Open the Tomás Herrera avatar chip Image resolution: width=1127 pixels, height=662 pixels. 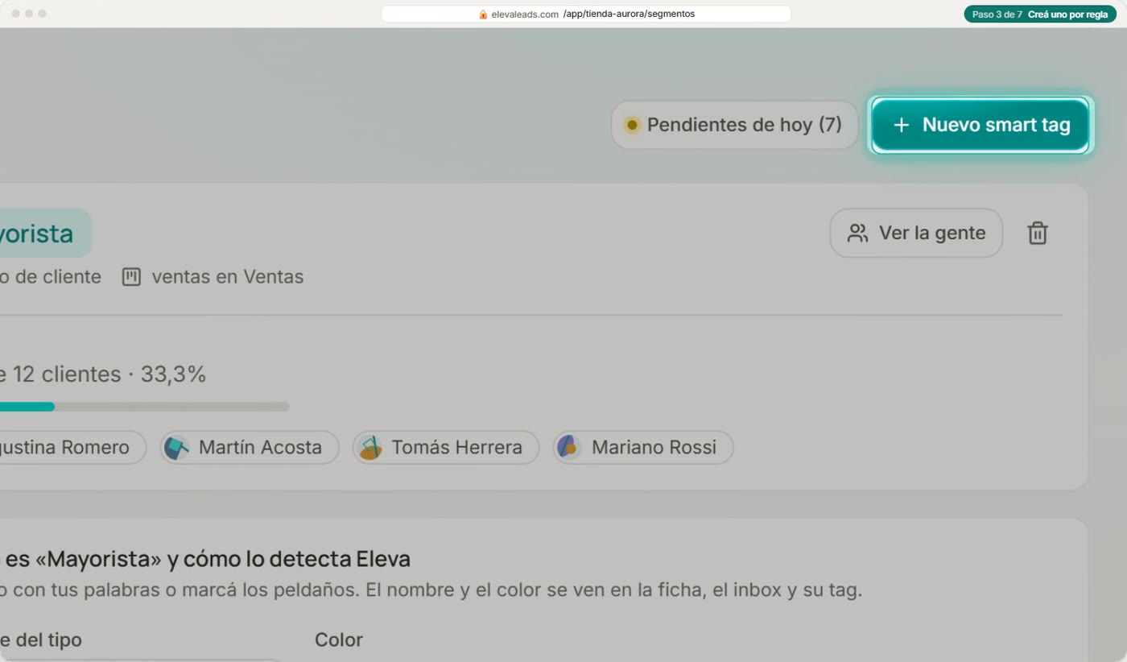click(446, 448)
